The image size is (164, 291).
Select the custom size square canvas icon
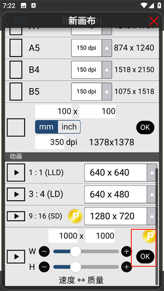point(16,128)
